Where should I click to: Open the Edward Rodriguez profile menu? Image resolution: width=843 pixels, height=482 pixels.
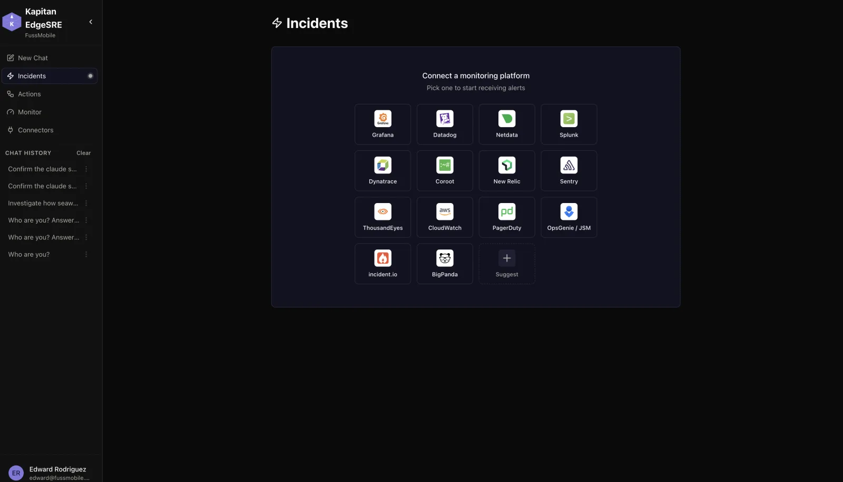click(50, 473)
